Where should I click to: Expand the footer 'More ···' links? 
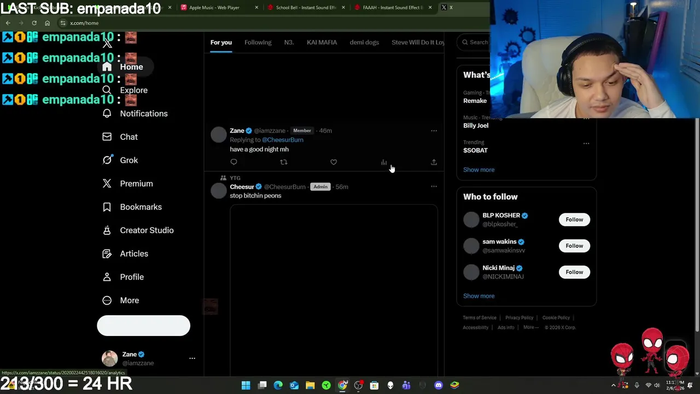[530, 327]
